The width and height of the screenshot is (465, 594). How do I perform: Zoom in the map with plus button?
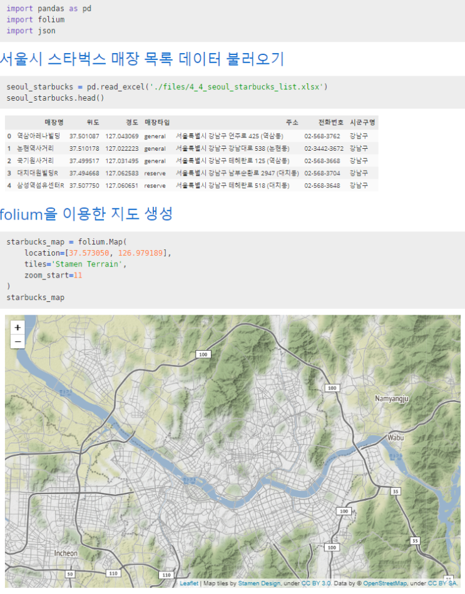[x=18, y=328]
